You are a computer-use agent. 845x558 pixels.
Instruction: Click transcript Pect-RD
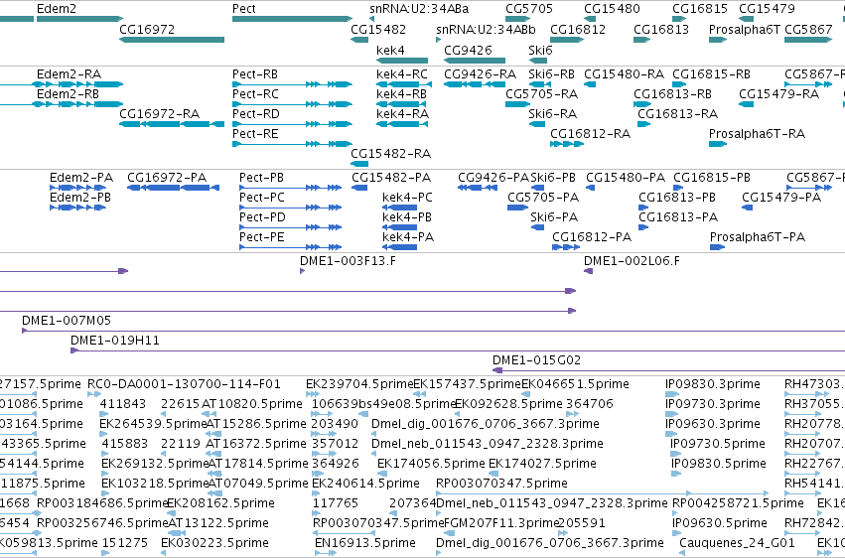pyautogui.click(x=292, y=124)
